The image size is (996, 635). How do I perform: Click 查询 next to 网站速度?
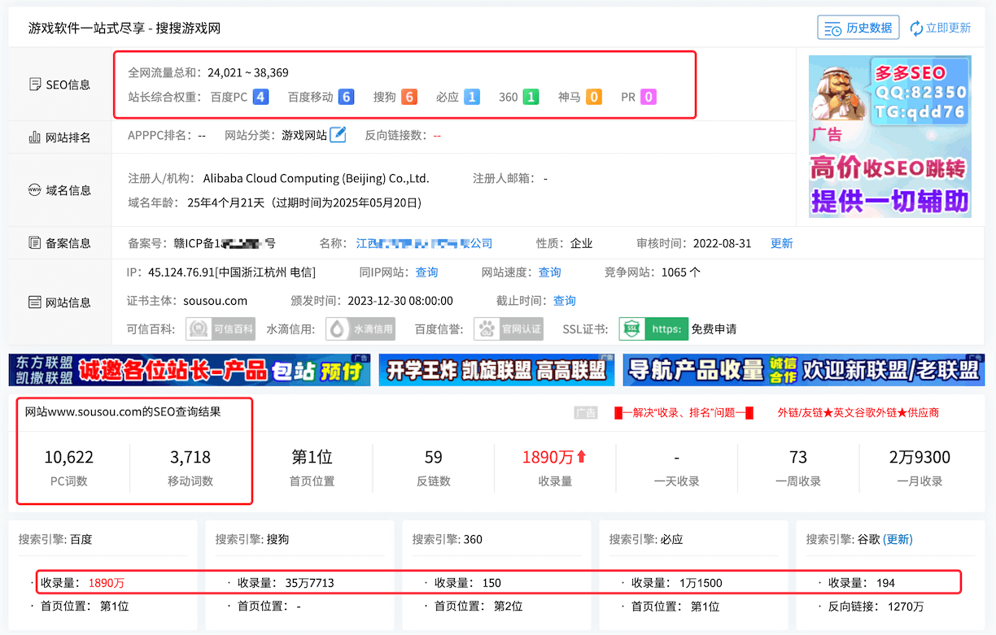(x=549, y=272)
